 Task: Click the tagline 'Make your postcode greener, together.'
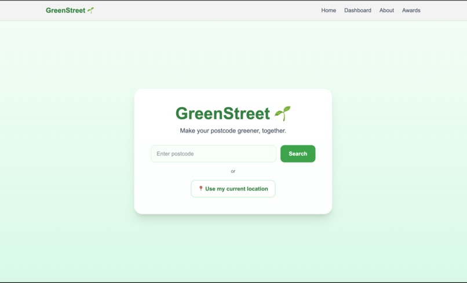coord(233,131)
